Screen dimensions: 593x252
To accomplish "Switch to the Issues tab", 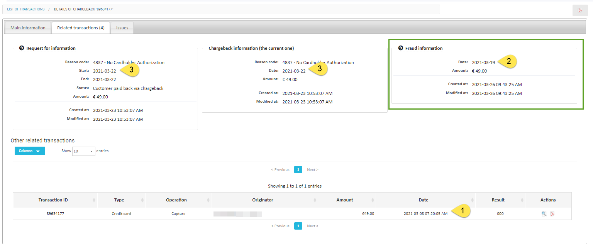I will (122, 27).
